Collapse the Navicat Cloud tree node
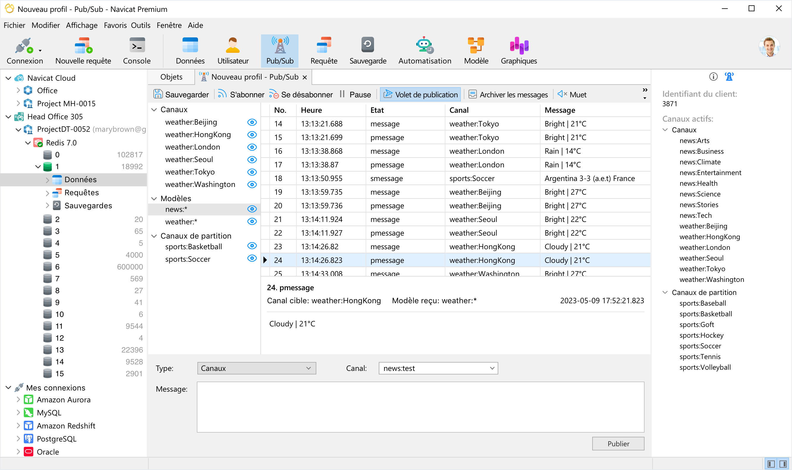 pos(9,78)
